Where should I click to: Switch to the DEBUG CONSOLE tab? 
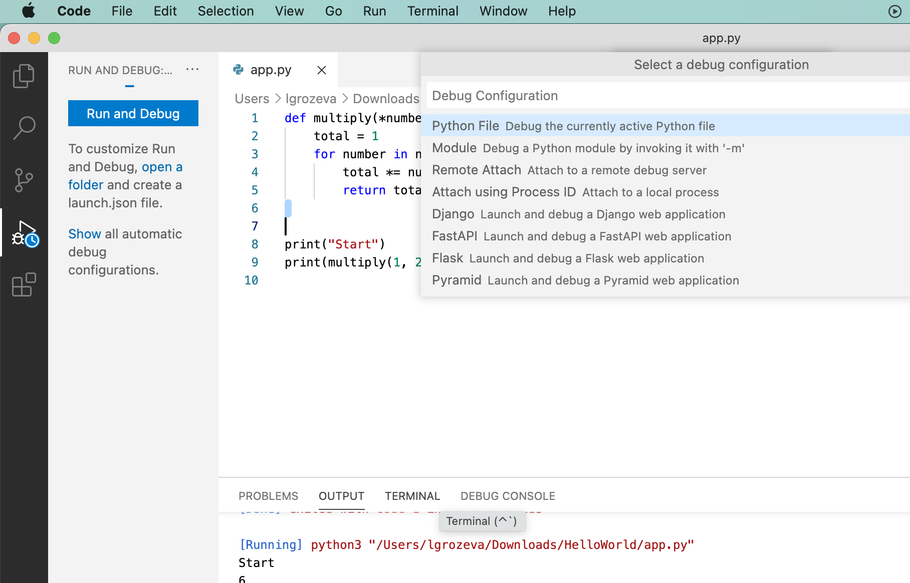coord(508,496)
